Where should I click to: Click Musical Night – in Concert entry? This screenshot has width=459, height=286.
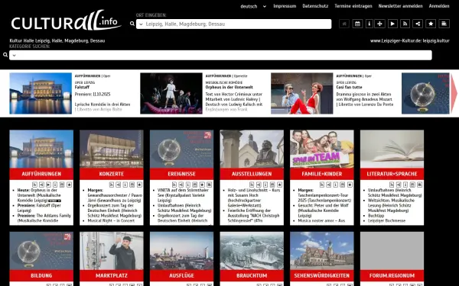tap(111, 220)
